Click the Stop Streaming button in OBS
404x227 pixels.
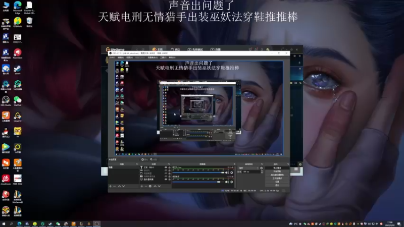(277, 168)
